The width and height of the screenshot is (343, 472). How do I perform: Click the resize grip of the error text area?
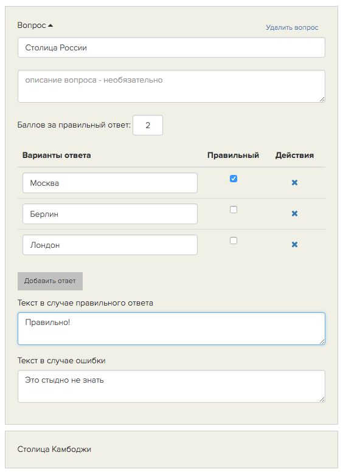[x=322, y=399]
